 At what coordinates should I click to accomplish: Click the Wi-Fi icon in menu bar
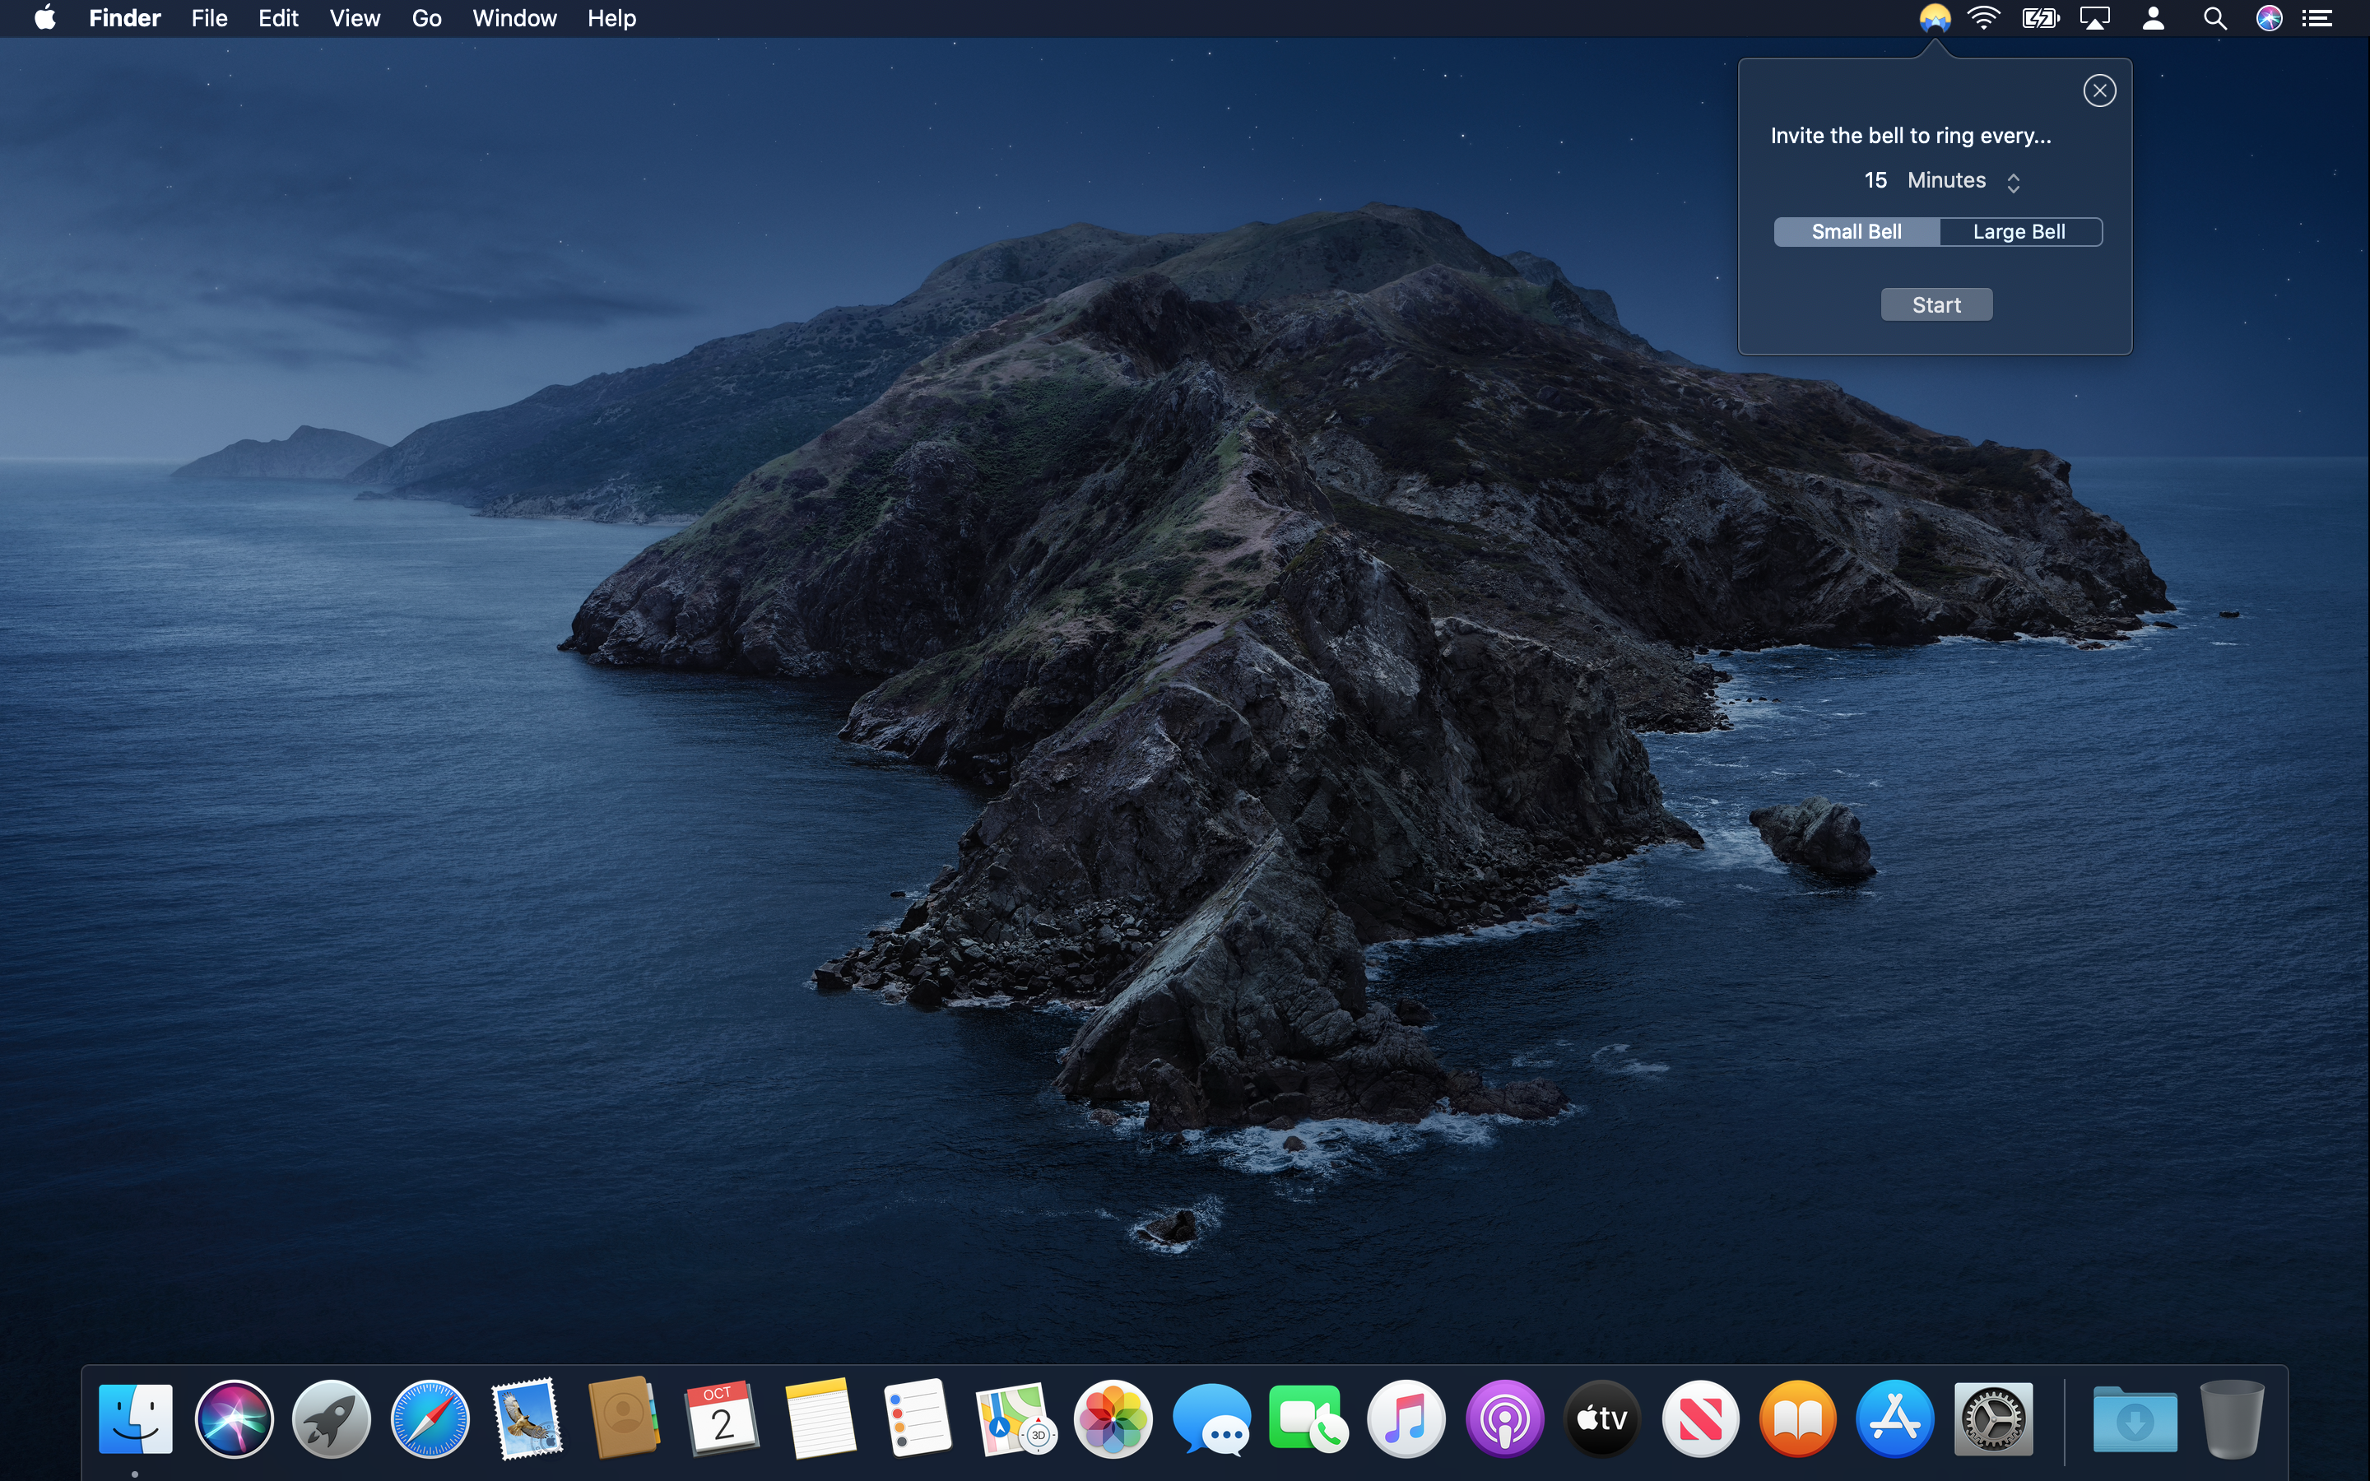coord(1985,17)
